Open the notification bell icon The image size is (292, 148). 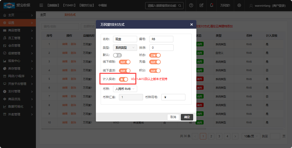(212, 5)
